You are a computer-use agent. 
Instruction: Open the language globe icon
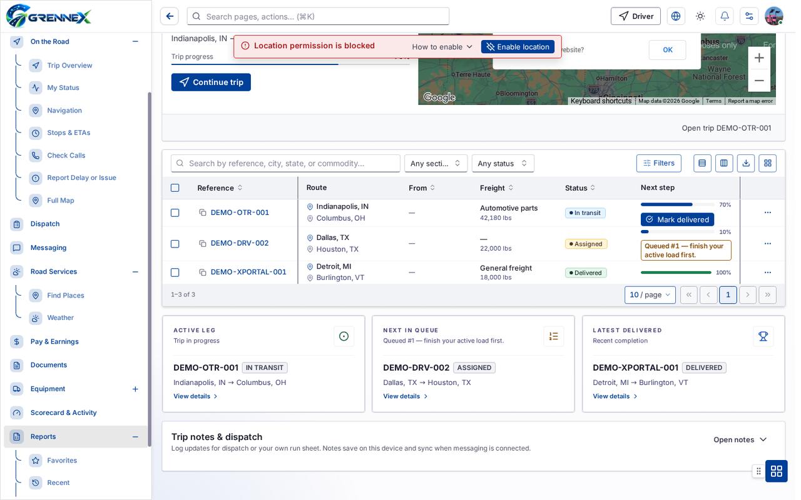[676, 16]
